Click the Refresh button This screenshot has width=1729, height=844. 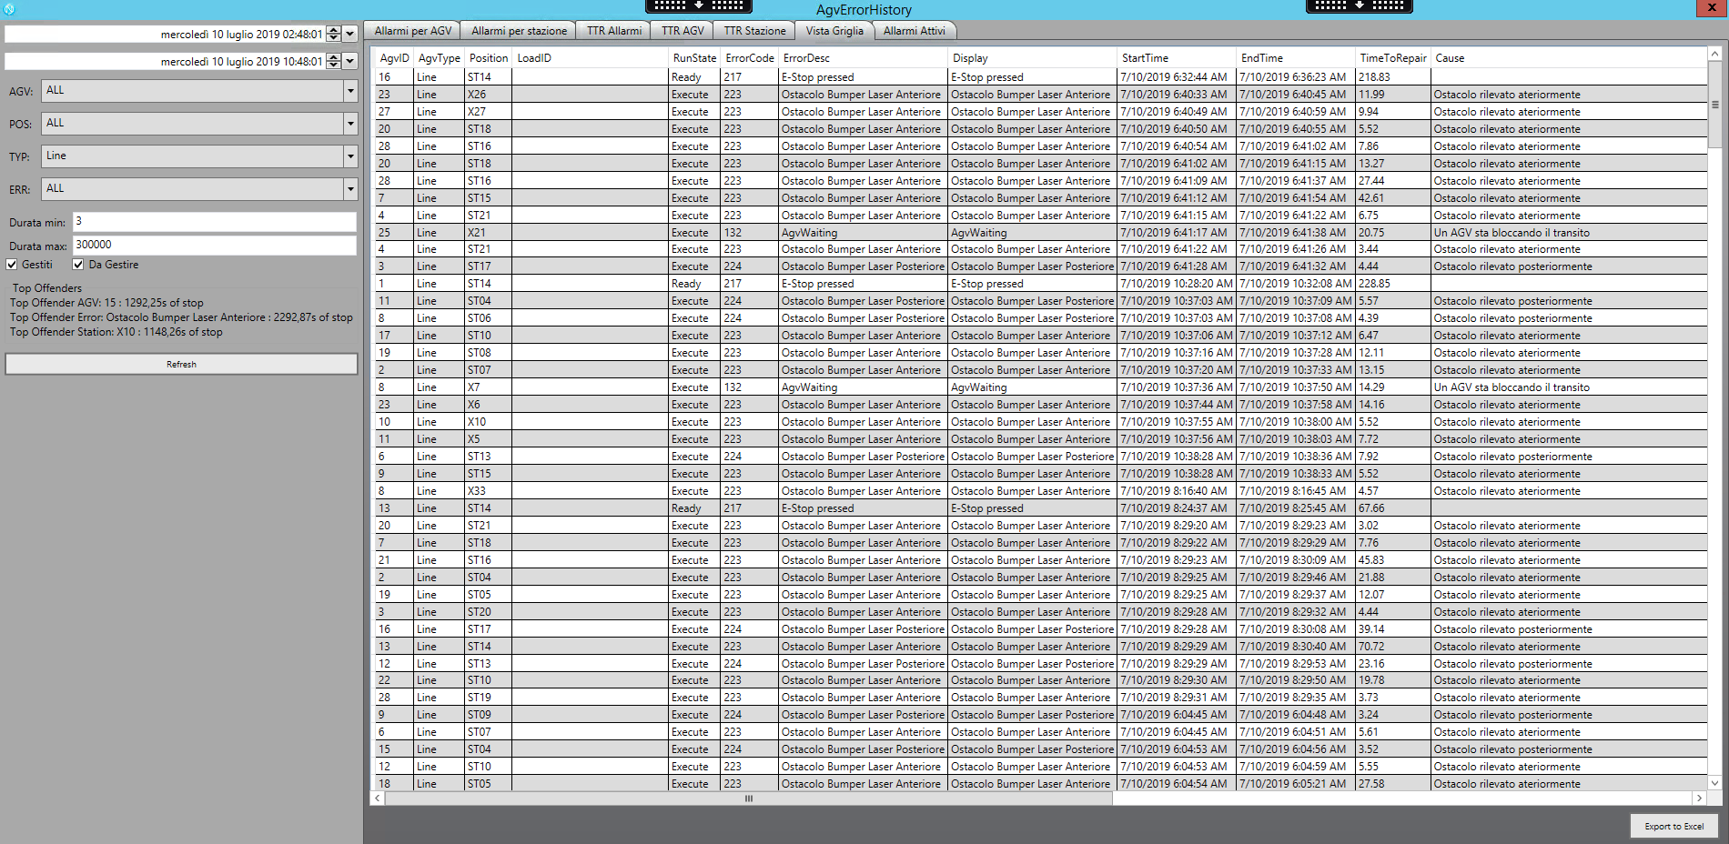pyautogui.click(x=181, y=364)
